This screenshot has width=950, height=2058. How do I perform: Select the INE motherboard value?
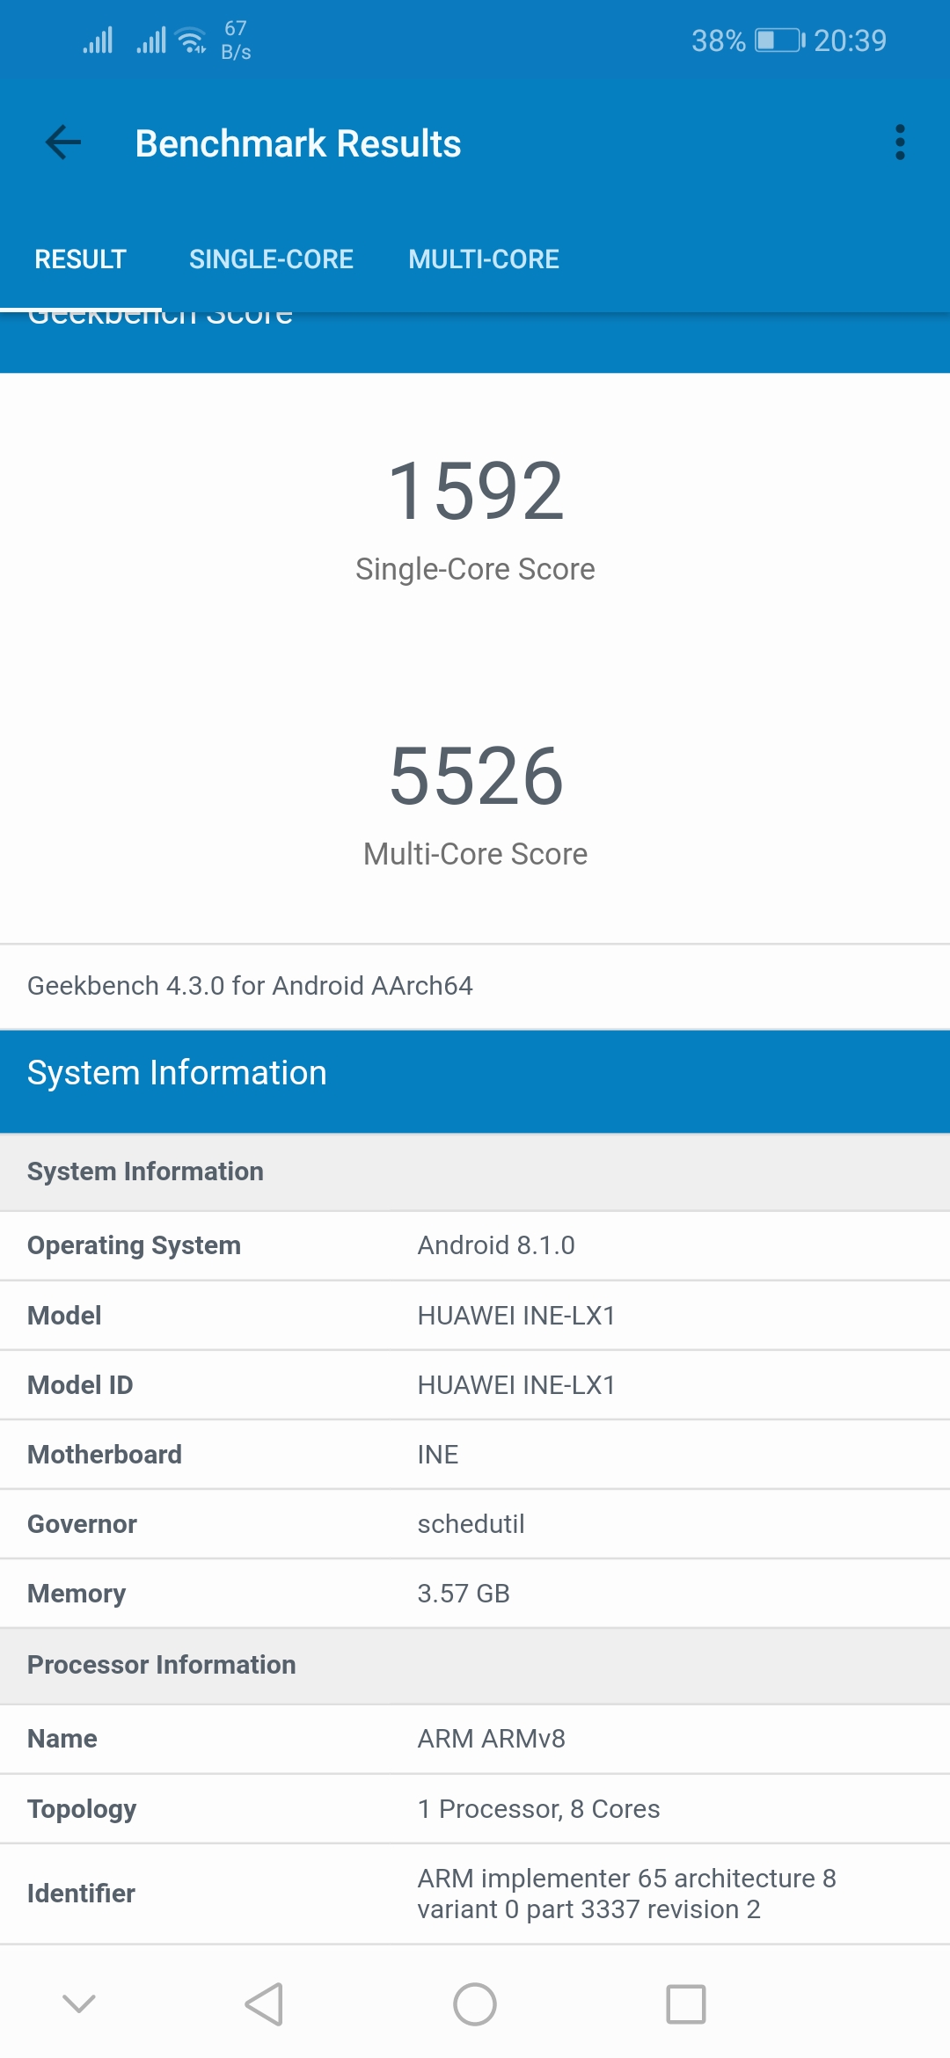(438, 1455)
